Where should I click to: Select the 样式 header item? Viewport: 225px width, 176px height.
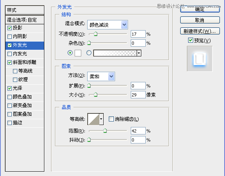(x=25, y=10)
